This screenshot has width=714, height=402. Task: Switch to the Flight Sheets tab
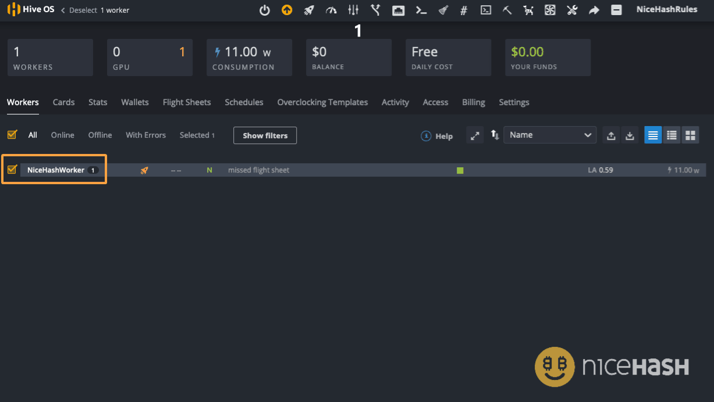tap(187, 102)
